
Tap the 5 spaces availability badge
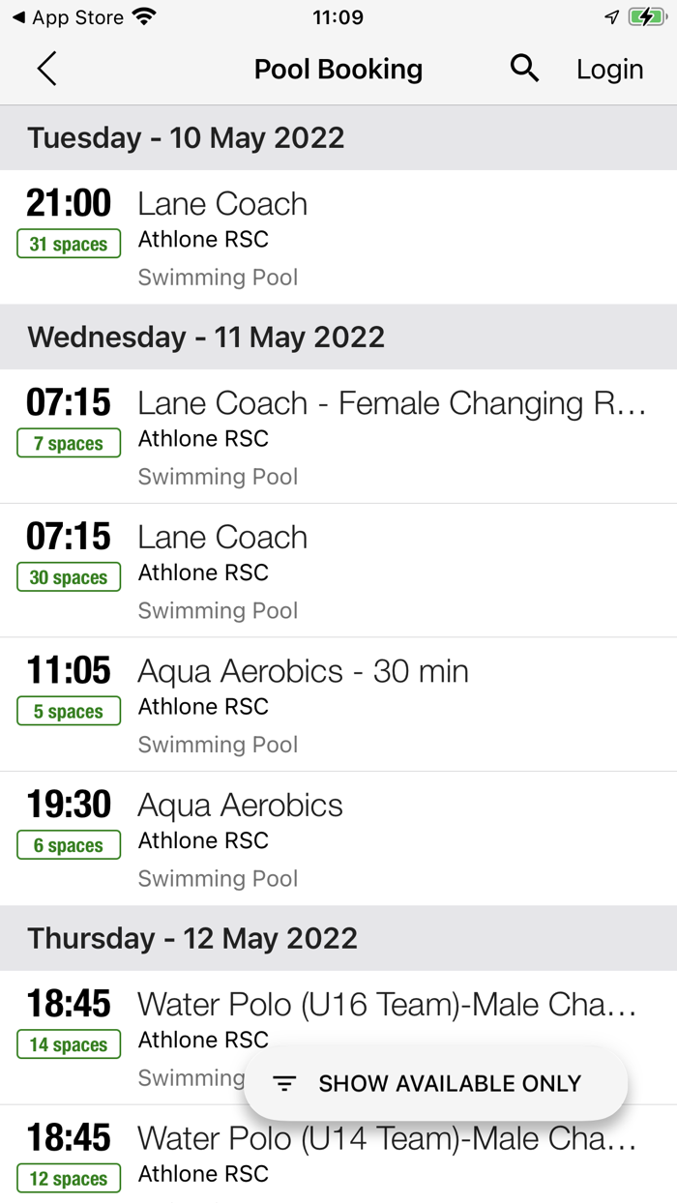point(69,712)
